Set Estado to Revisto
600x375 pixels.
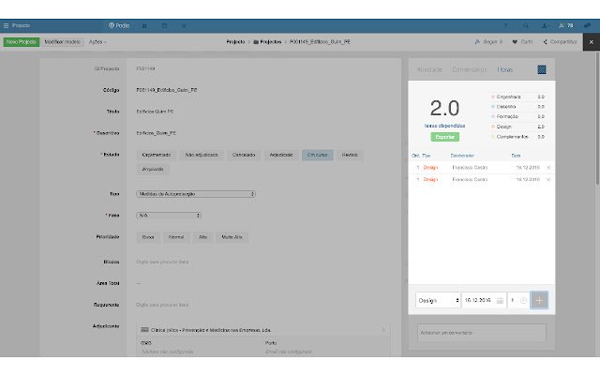point(350,155)
